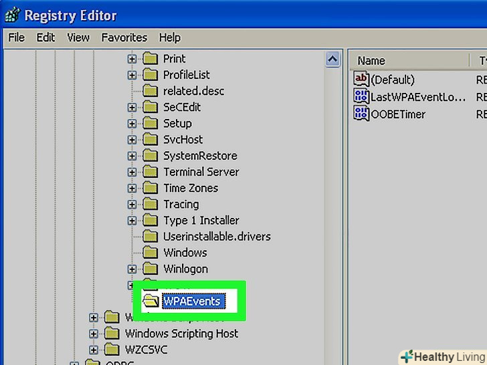
Task: Expand the Type 1 Installer key
Action: (x=132, y=221)
